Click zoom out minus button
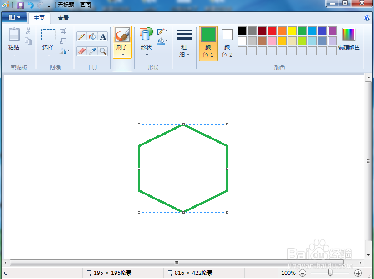 click(303, 273)
